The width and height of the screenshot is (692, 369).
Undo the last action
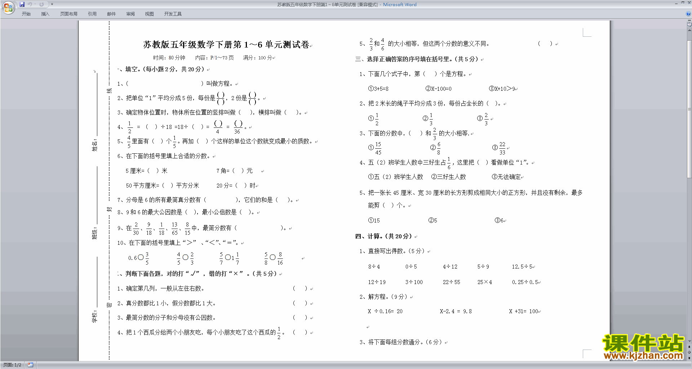[30, 4]
